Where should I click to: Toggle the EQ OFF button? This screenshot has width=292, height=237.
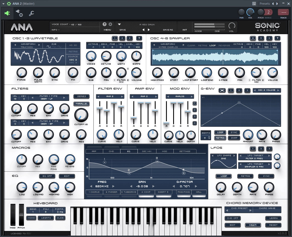(x=47, y=176)
